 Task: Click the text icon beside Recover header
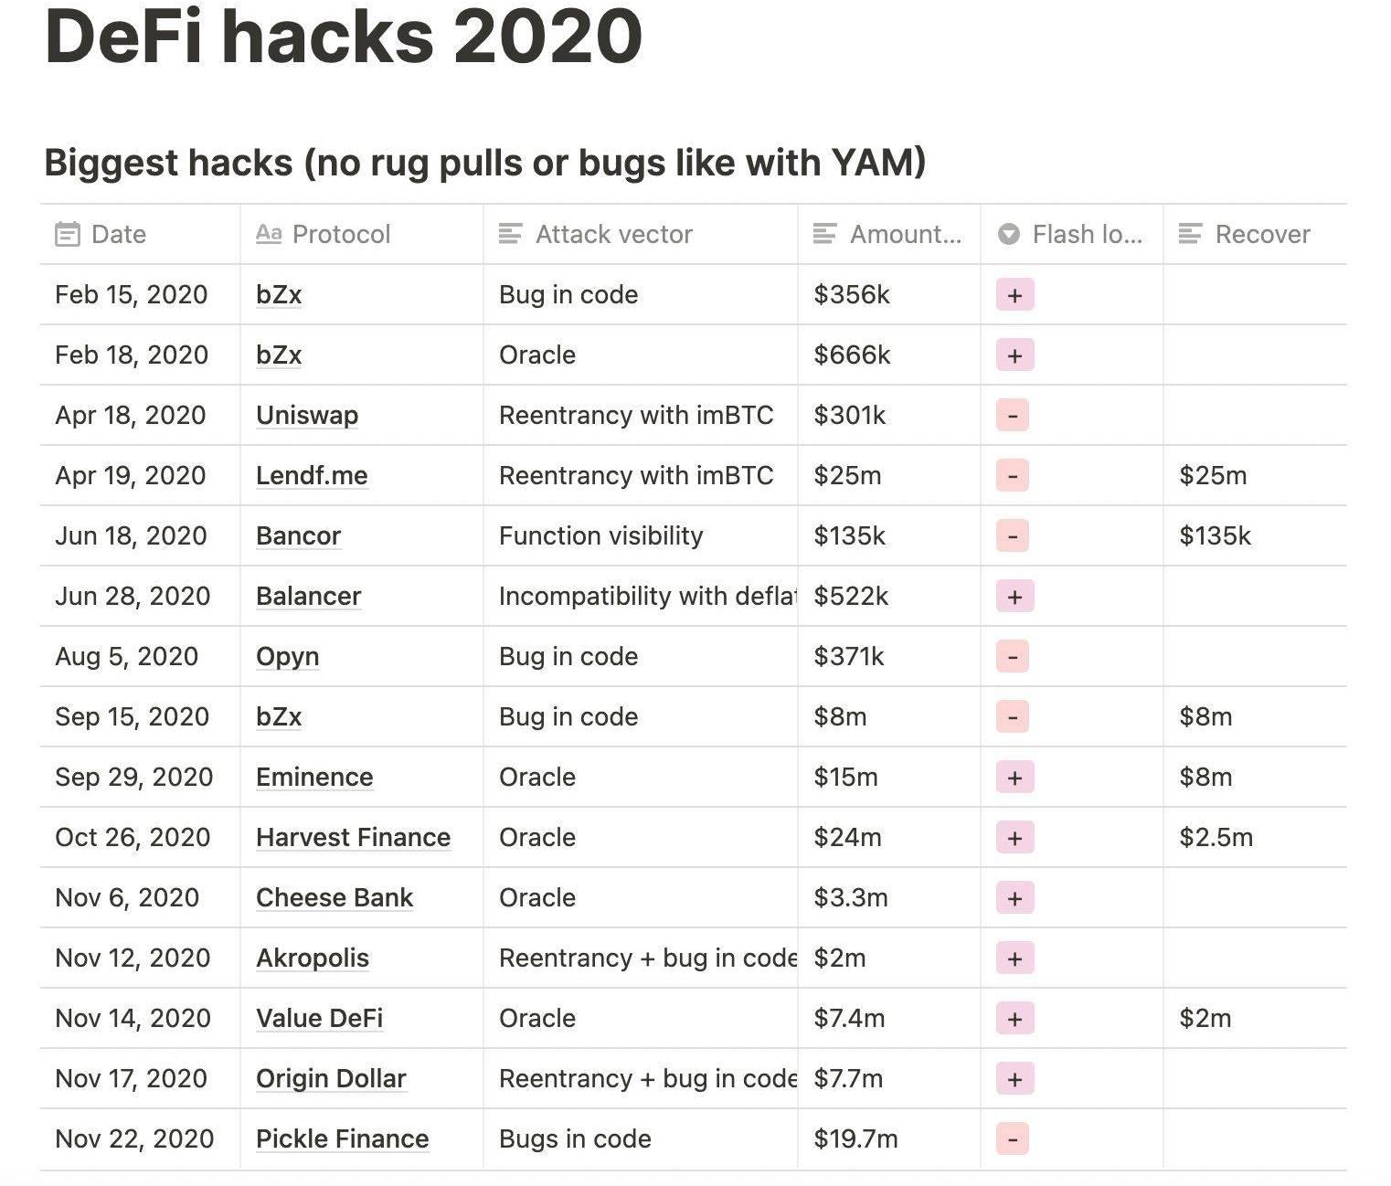(1190, 235)
